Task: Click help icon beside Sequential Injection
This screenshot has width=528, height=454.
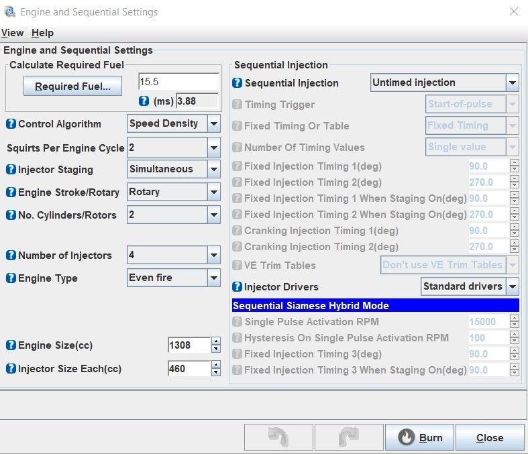Action: tap(237, 83)
